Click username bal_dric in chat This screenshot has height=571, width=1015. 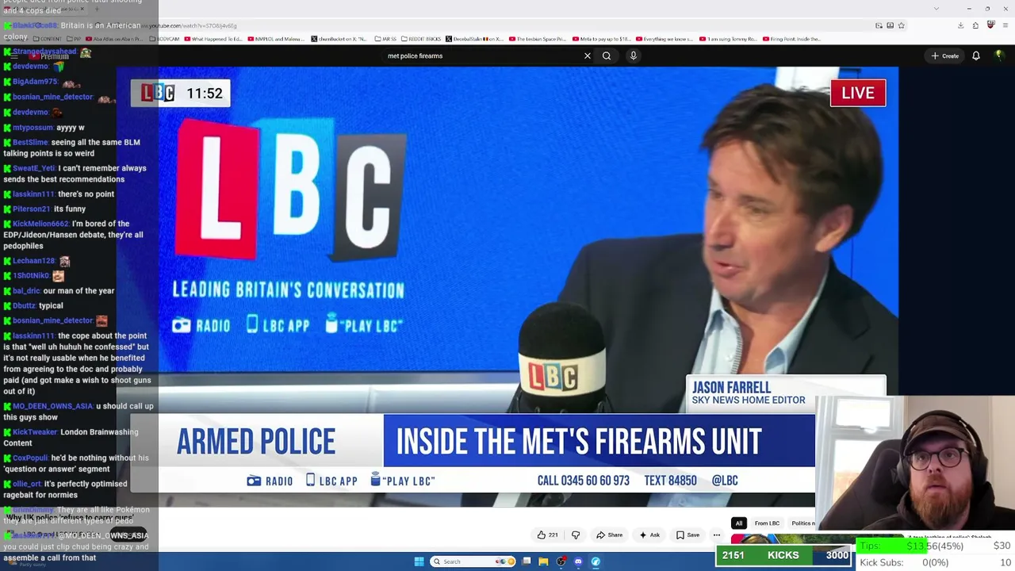(x=26, y=291)
